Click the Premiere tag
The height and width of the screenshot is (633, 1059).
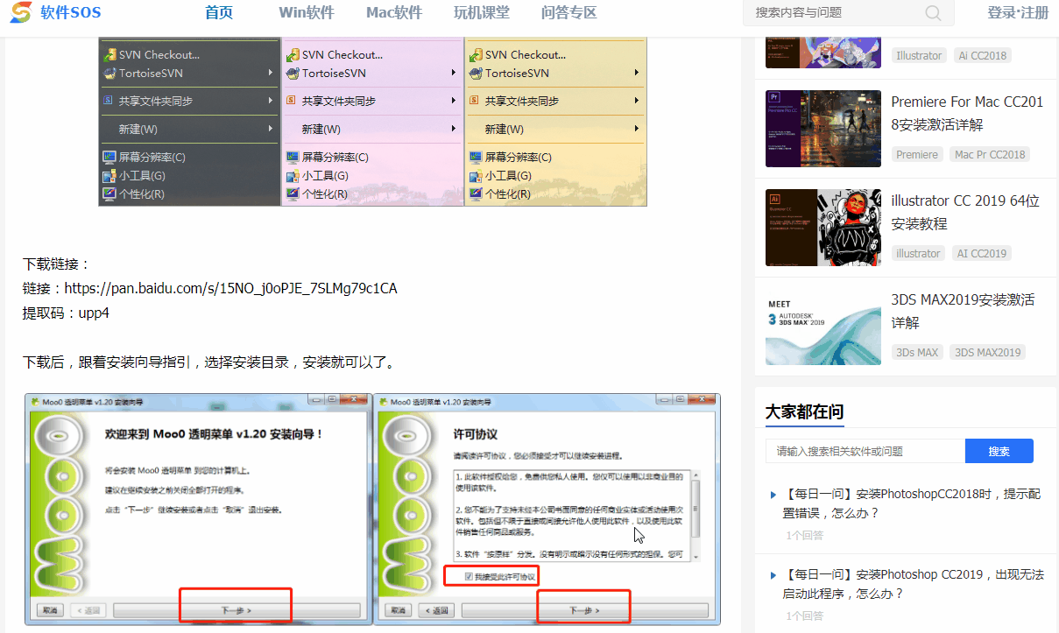917,154
